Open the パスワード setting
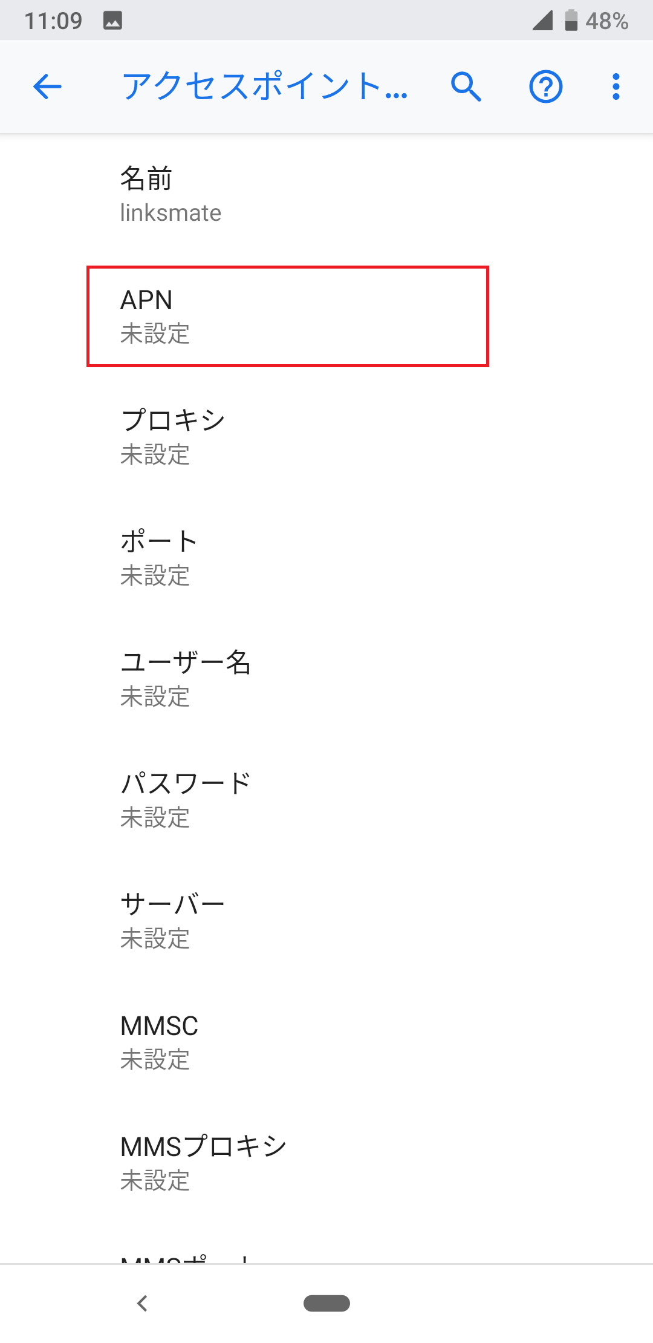The width and height of the screenshot is (653, 1343). 287,799
